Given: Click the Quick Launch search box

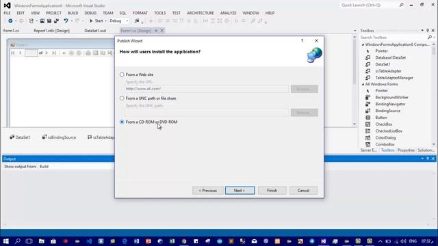Looking at the screenshot, I should [370, 5].
